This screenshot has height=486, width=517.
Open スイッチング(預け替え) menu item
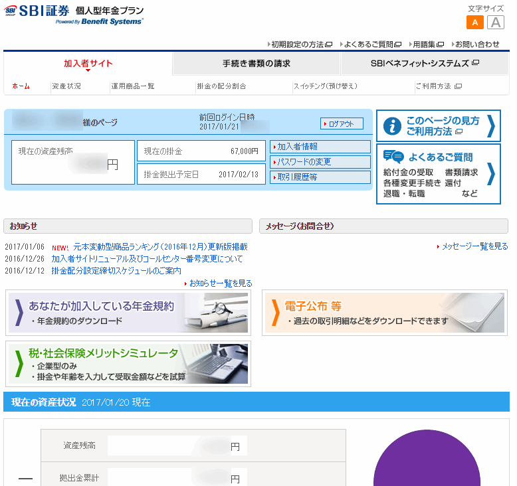tap(325, 86)
